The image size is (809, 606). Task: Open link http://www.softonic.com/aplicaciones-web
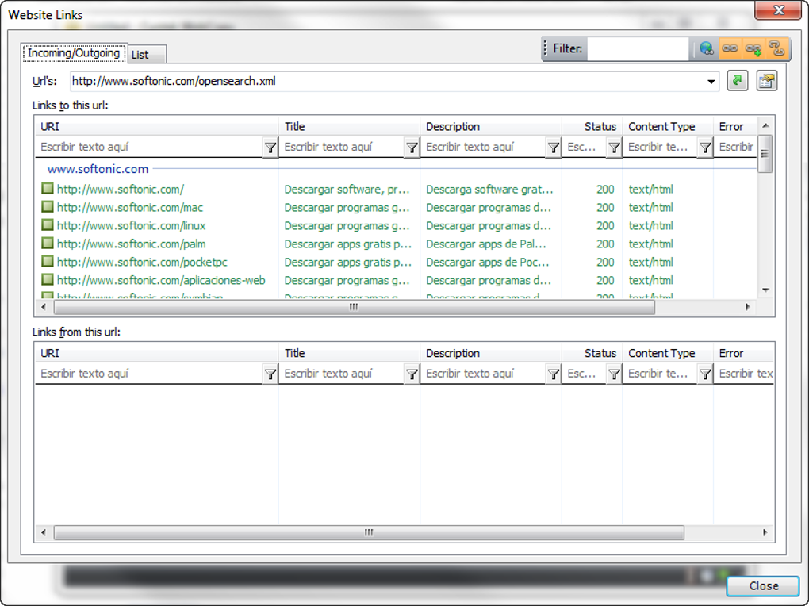click(161, 280)
